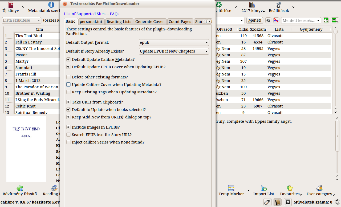Clear the search with the backspace icon
This screenshot has width=341, height=207.
[x=269, y=21]
